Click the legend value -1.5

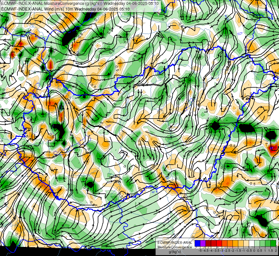(x=238, y=251)
